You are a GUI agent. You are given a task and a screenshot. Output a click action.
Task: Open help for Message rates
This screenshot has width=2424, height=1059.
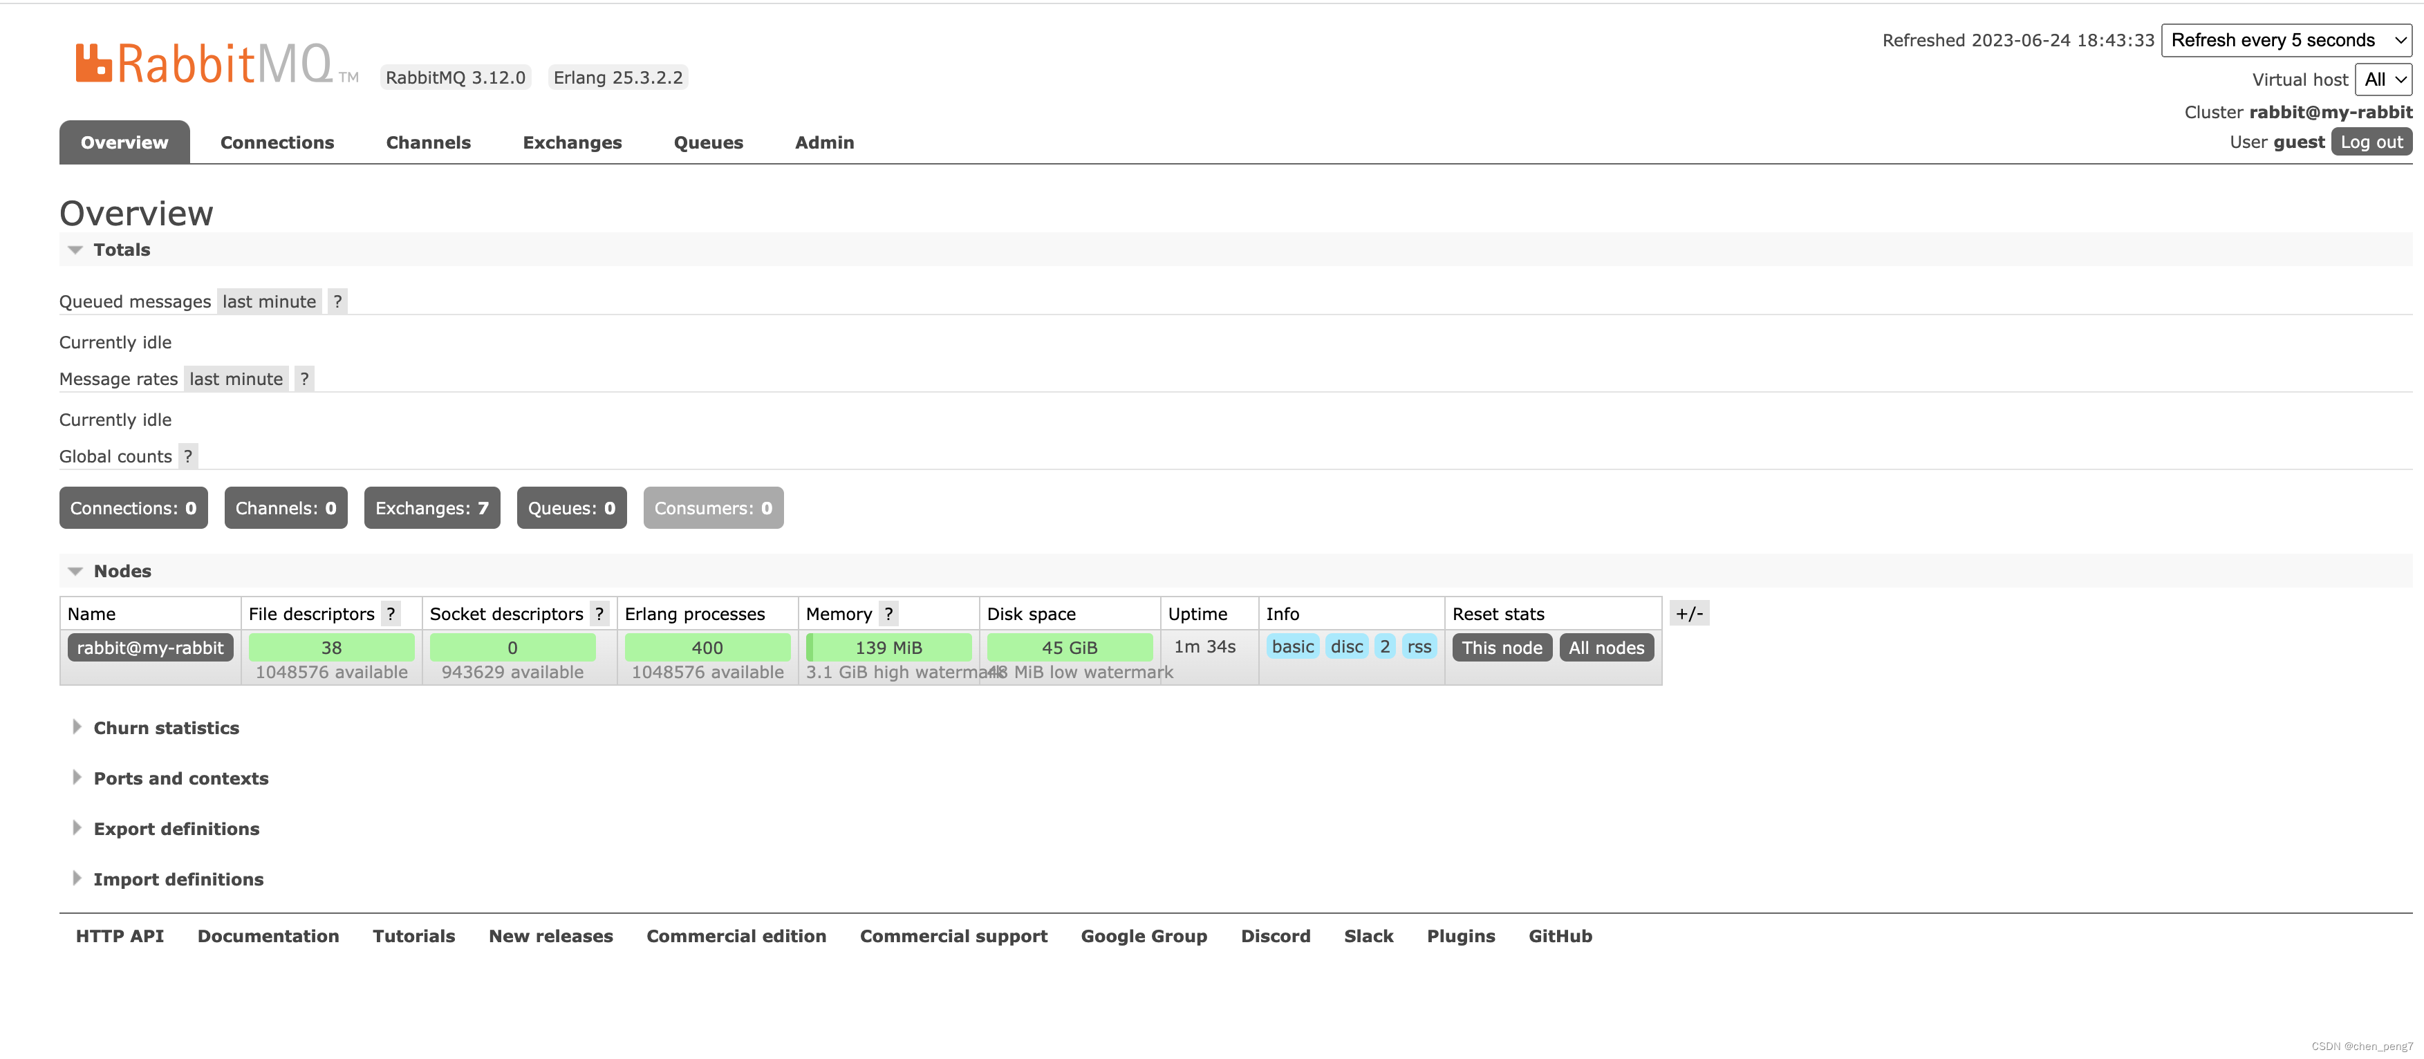coord(304,379)
